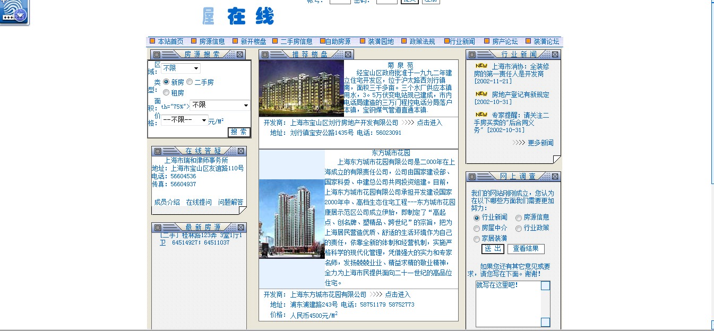Click the 东方城市花园 title link
The width and height of the screenshot is (714, 331).
coord(391,153)
